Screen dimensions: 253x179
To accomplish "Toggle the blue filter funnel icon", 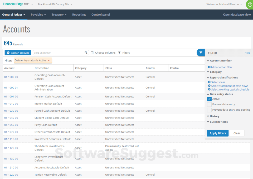I will click(x=201, y=53).
